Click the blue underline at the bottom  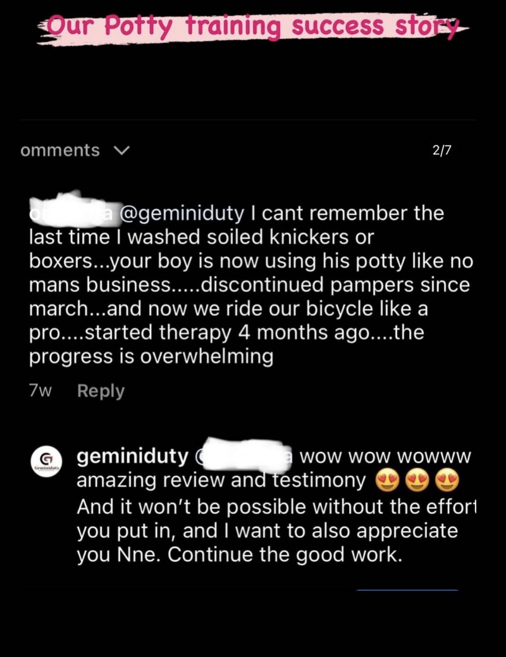point(407,590)
